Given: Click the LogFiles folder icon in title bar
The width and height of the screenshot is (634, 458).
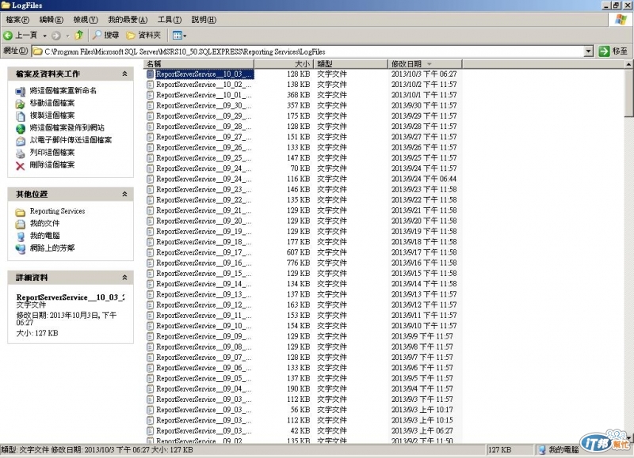Looking at the screenshot, I should click(6, 6).
